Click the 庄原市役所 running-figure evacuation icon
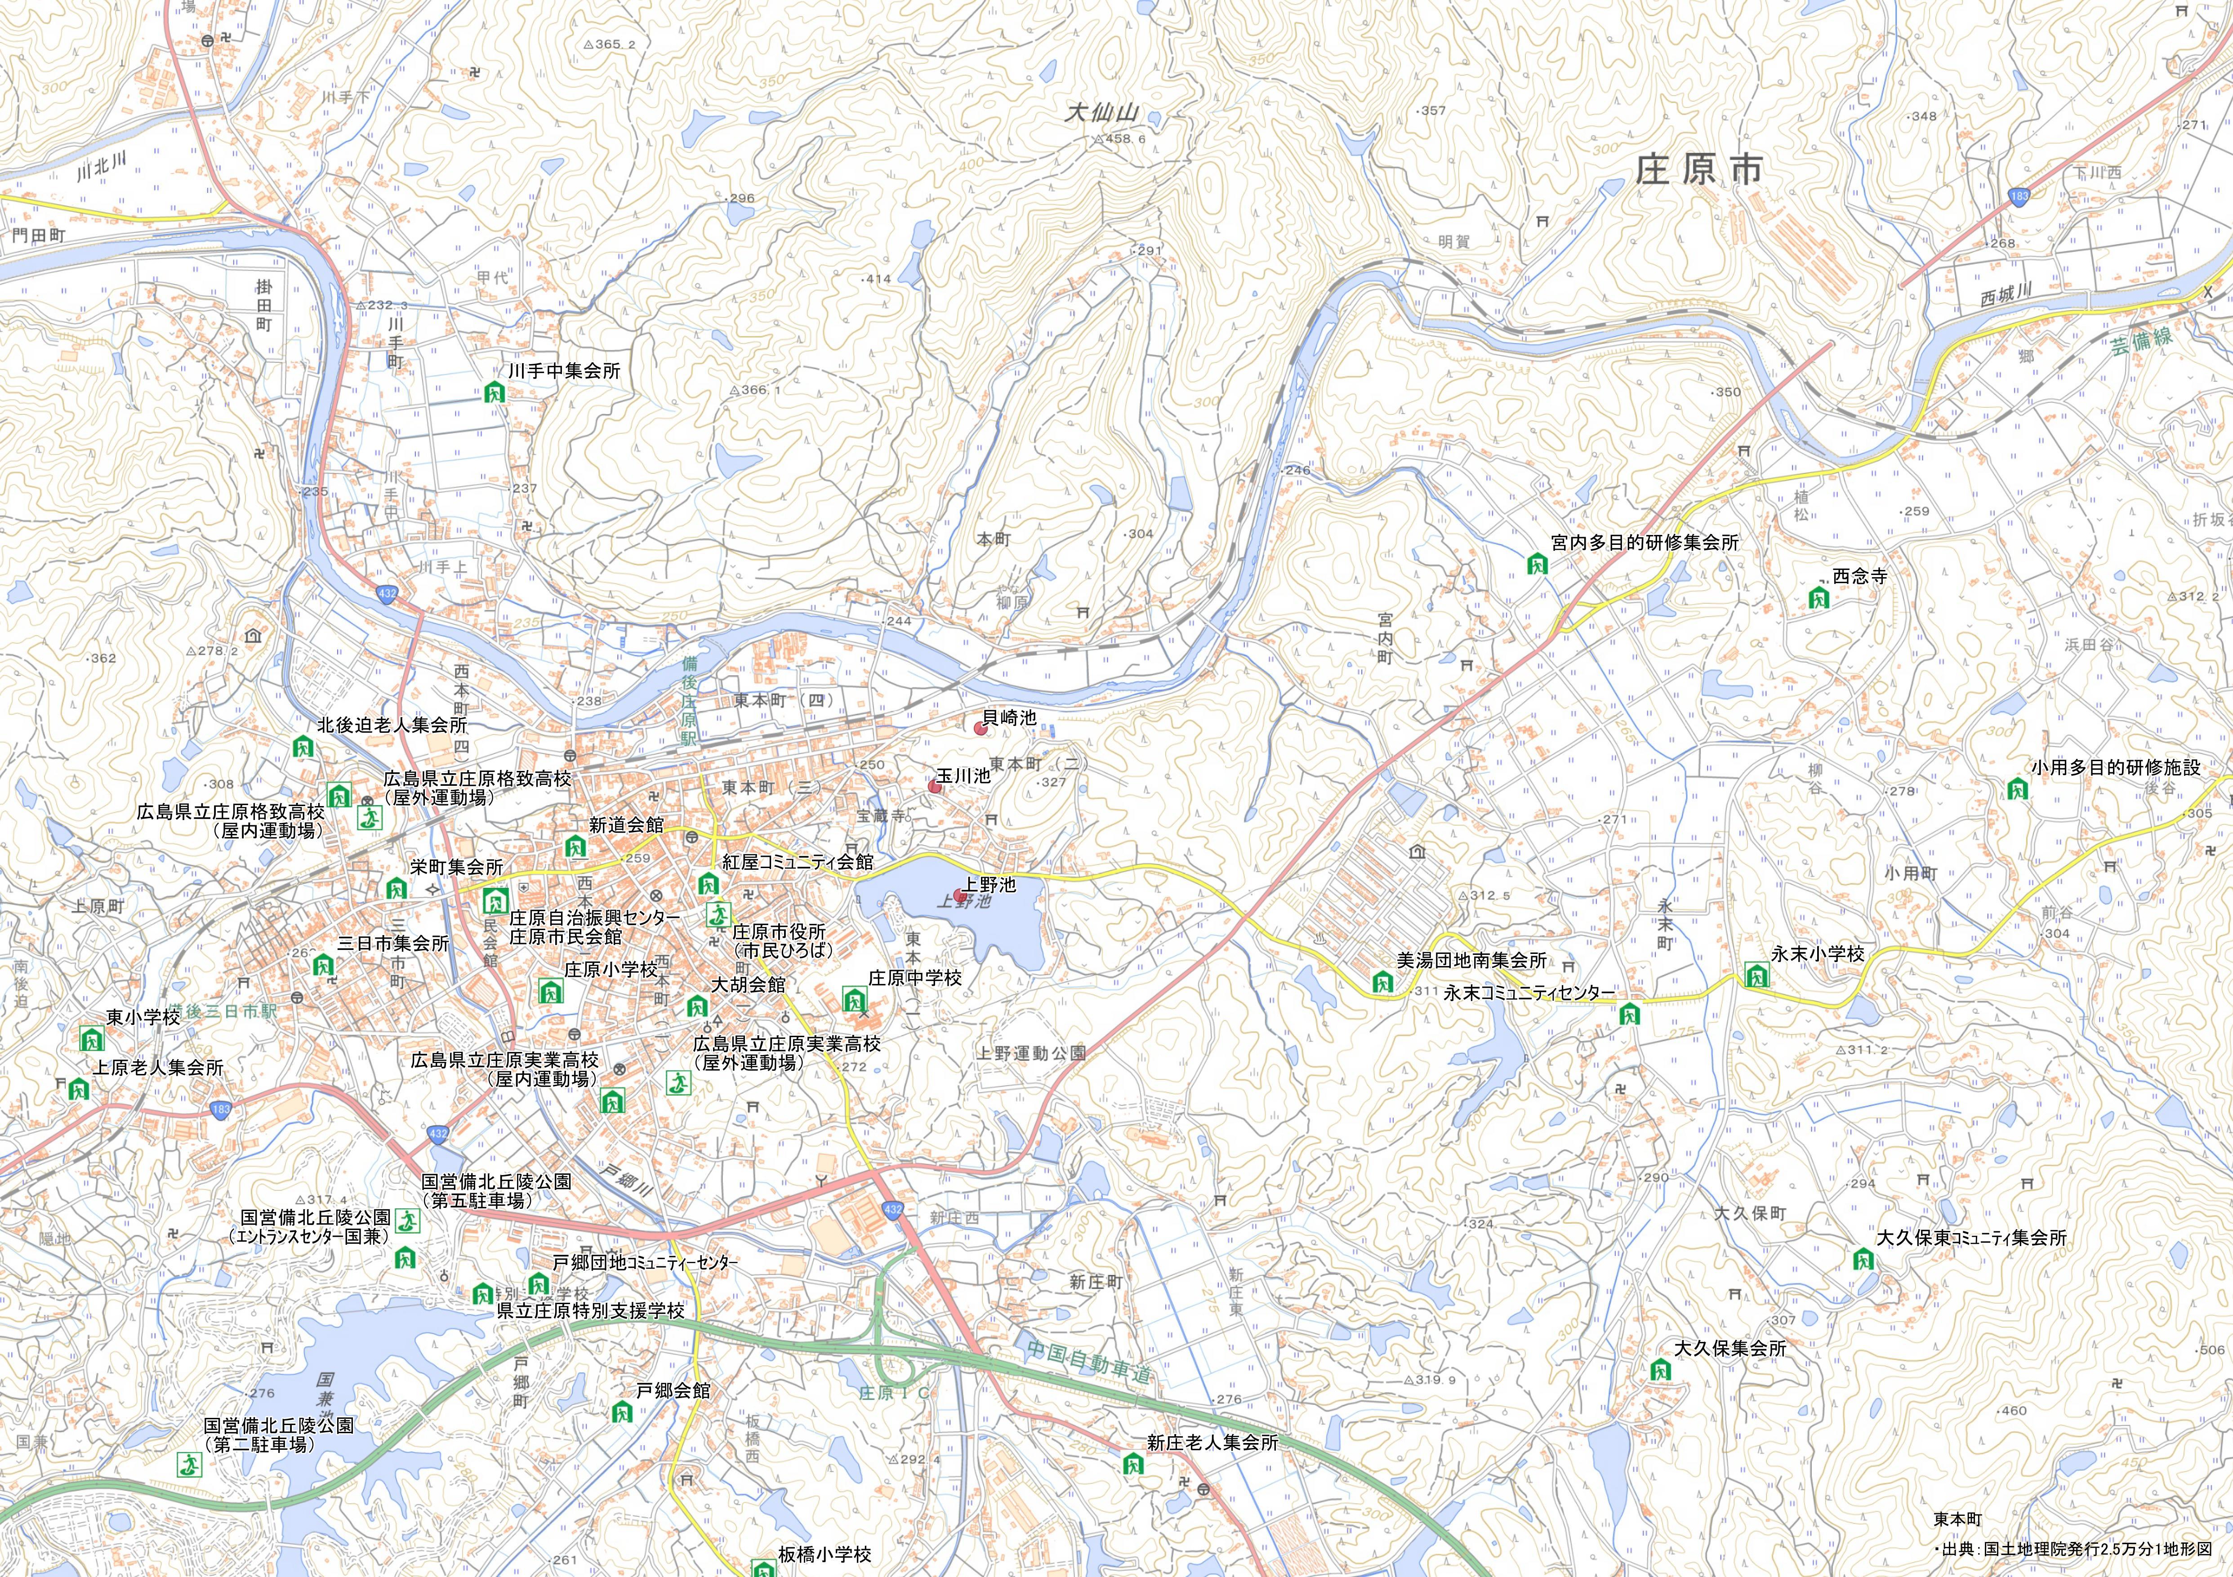 click(x=718, y=915)
